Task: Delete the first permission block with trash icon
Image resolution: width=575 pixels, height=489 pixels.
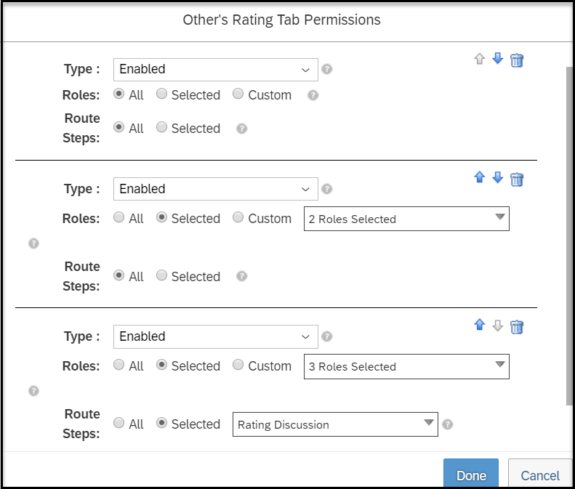Action: click(517, 60)
